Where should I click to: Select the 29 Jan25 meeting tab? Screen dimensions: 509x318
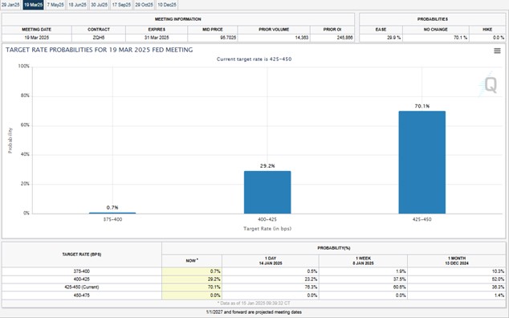[x=10, y=5]
